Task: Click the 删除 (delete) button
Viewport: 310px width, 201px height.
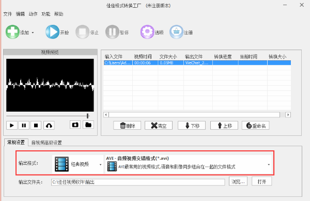Action: 127,126
